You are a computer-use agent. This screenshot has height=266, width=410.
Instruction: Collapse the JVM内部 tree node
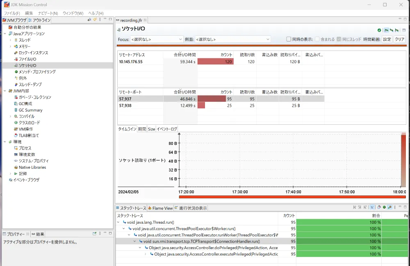[x=5, y=91]
